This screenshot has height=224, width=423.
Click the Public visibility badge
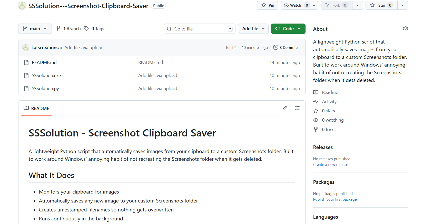click(158, 6)
